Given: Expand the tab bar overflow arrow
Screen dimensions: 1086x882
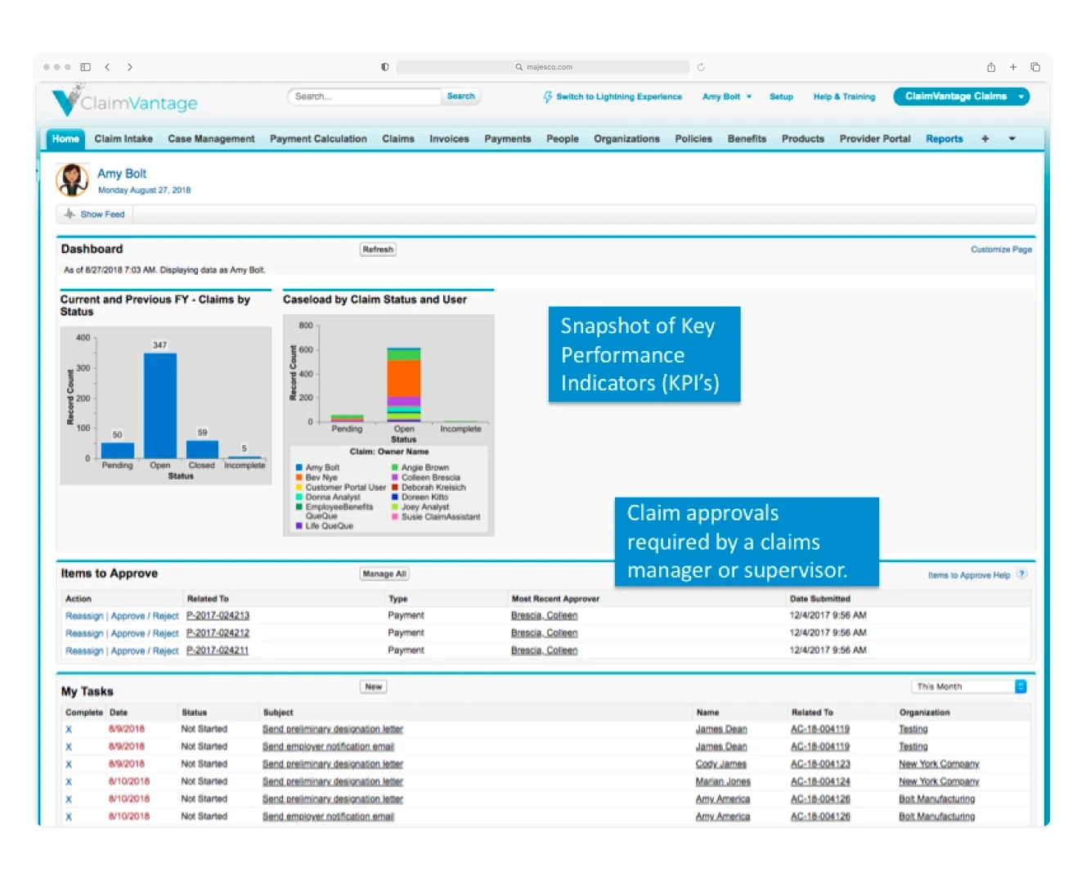Looking at the screenshot, I should click(x=1012, y=139).
